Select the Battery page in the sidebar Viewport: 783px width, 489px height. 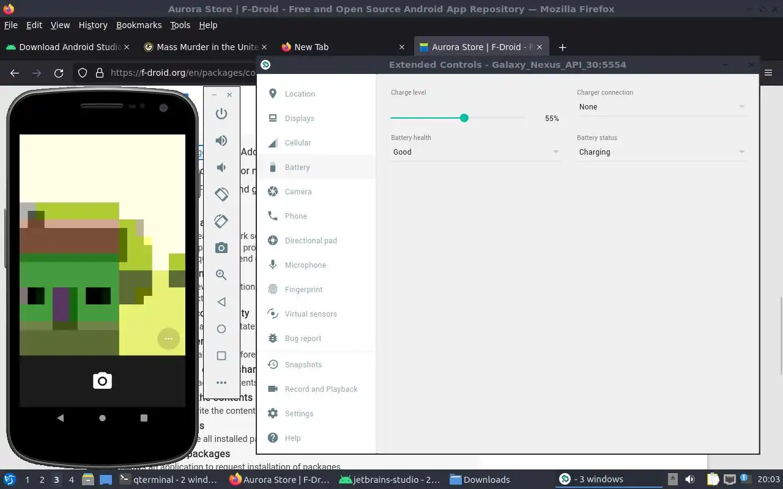pyautogui.click(x=316, y=167)
